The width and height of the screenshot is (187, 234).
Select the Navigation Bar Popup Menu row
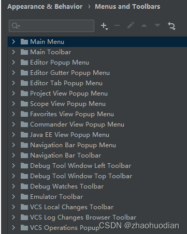coord(97,145)
